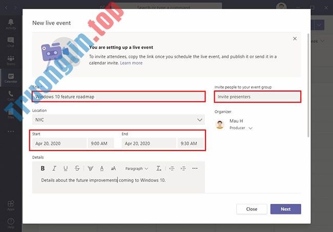Open text highlight color tool
The image size is (333, 232).
tap(90, 169)
